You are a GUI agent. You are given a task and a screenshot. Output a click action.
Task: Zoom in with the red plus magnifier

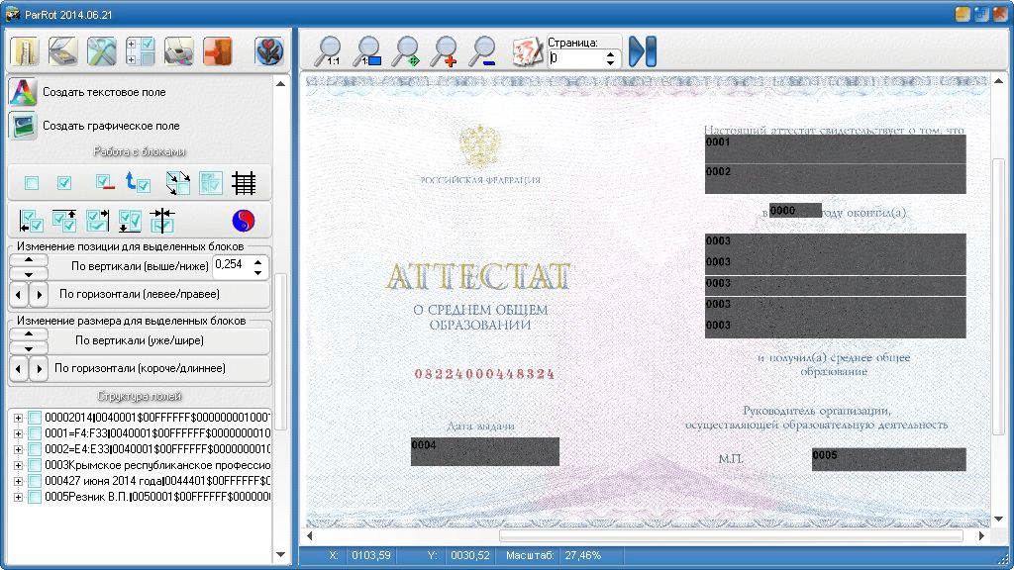pyautogui.click(x=446, y=51)
